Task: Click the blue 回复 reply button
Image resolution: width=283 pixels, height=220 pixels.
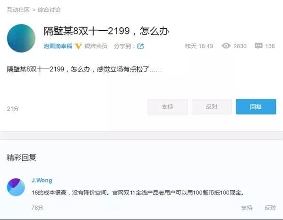Action: pyautogui.click(x=256, y=106)
